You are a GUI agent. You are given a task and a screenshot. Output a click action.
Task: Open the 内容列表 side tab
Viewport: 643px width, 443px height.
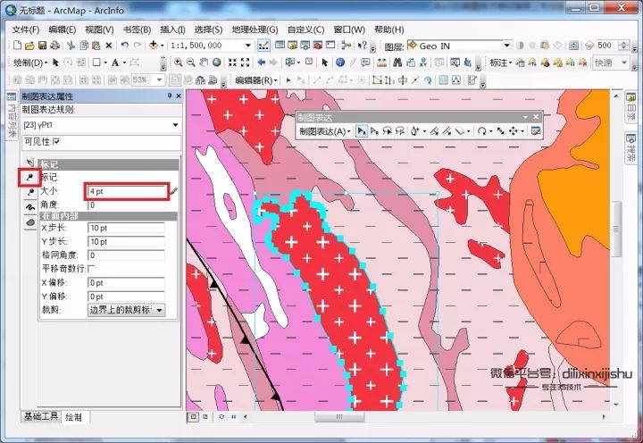click(12, 116)
